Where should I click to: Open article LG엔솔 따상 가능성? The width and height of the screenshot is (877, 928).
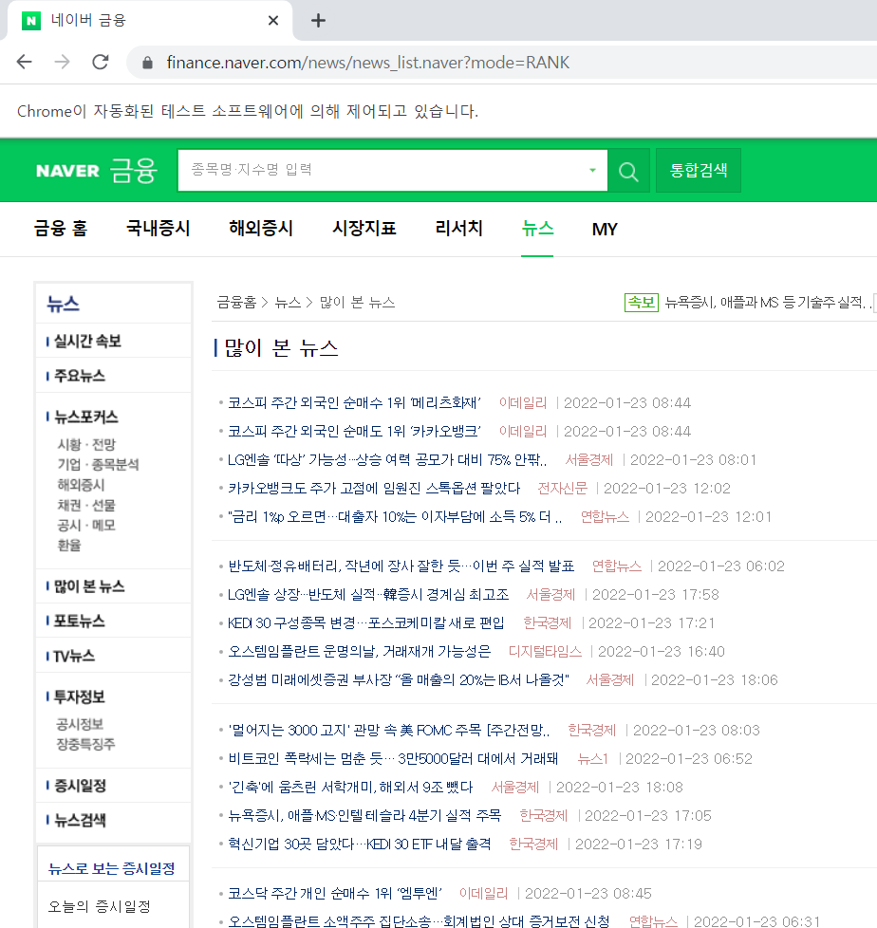[387, 460]
